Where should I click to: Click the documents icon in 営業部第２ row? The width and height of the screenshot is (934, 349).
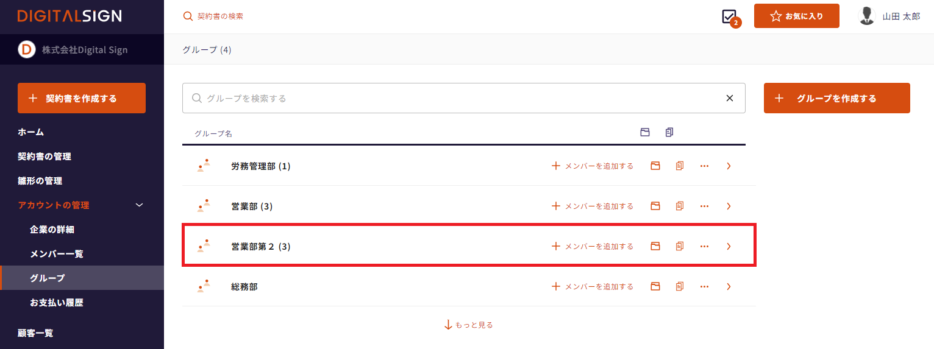point(680,246)
